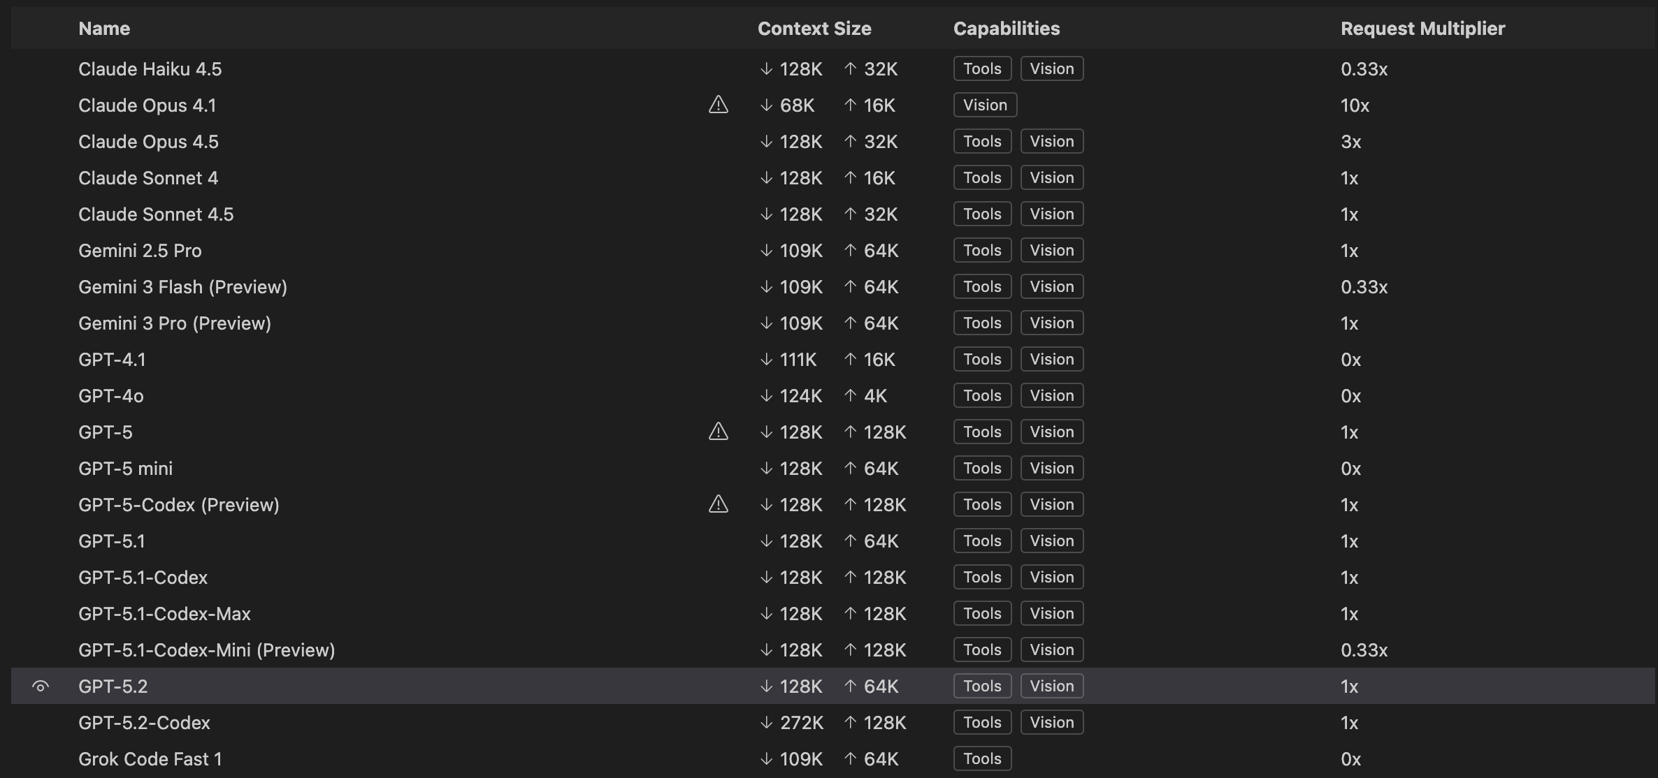1658x778 pixels.
Task: Click the Capabilities column header
Action: (1007, 29)
